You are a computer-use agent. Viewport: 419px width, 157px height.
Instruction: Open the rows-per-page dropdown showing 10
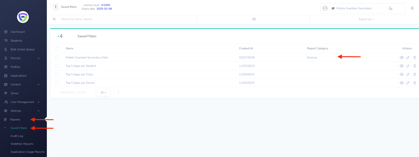[x=103, y=93]
